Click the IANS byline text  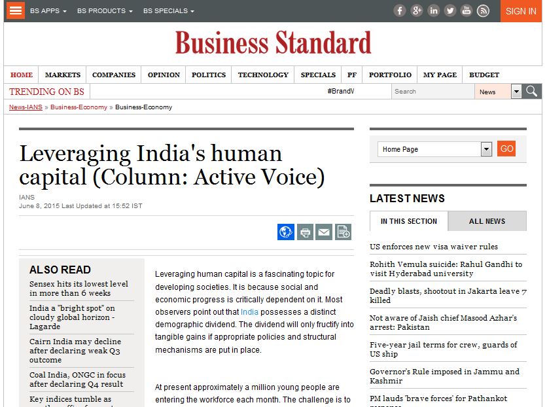coord(27,198)
